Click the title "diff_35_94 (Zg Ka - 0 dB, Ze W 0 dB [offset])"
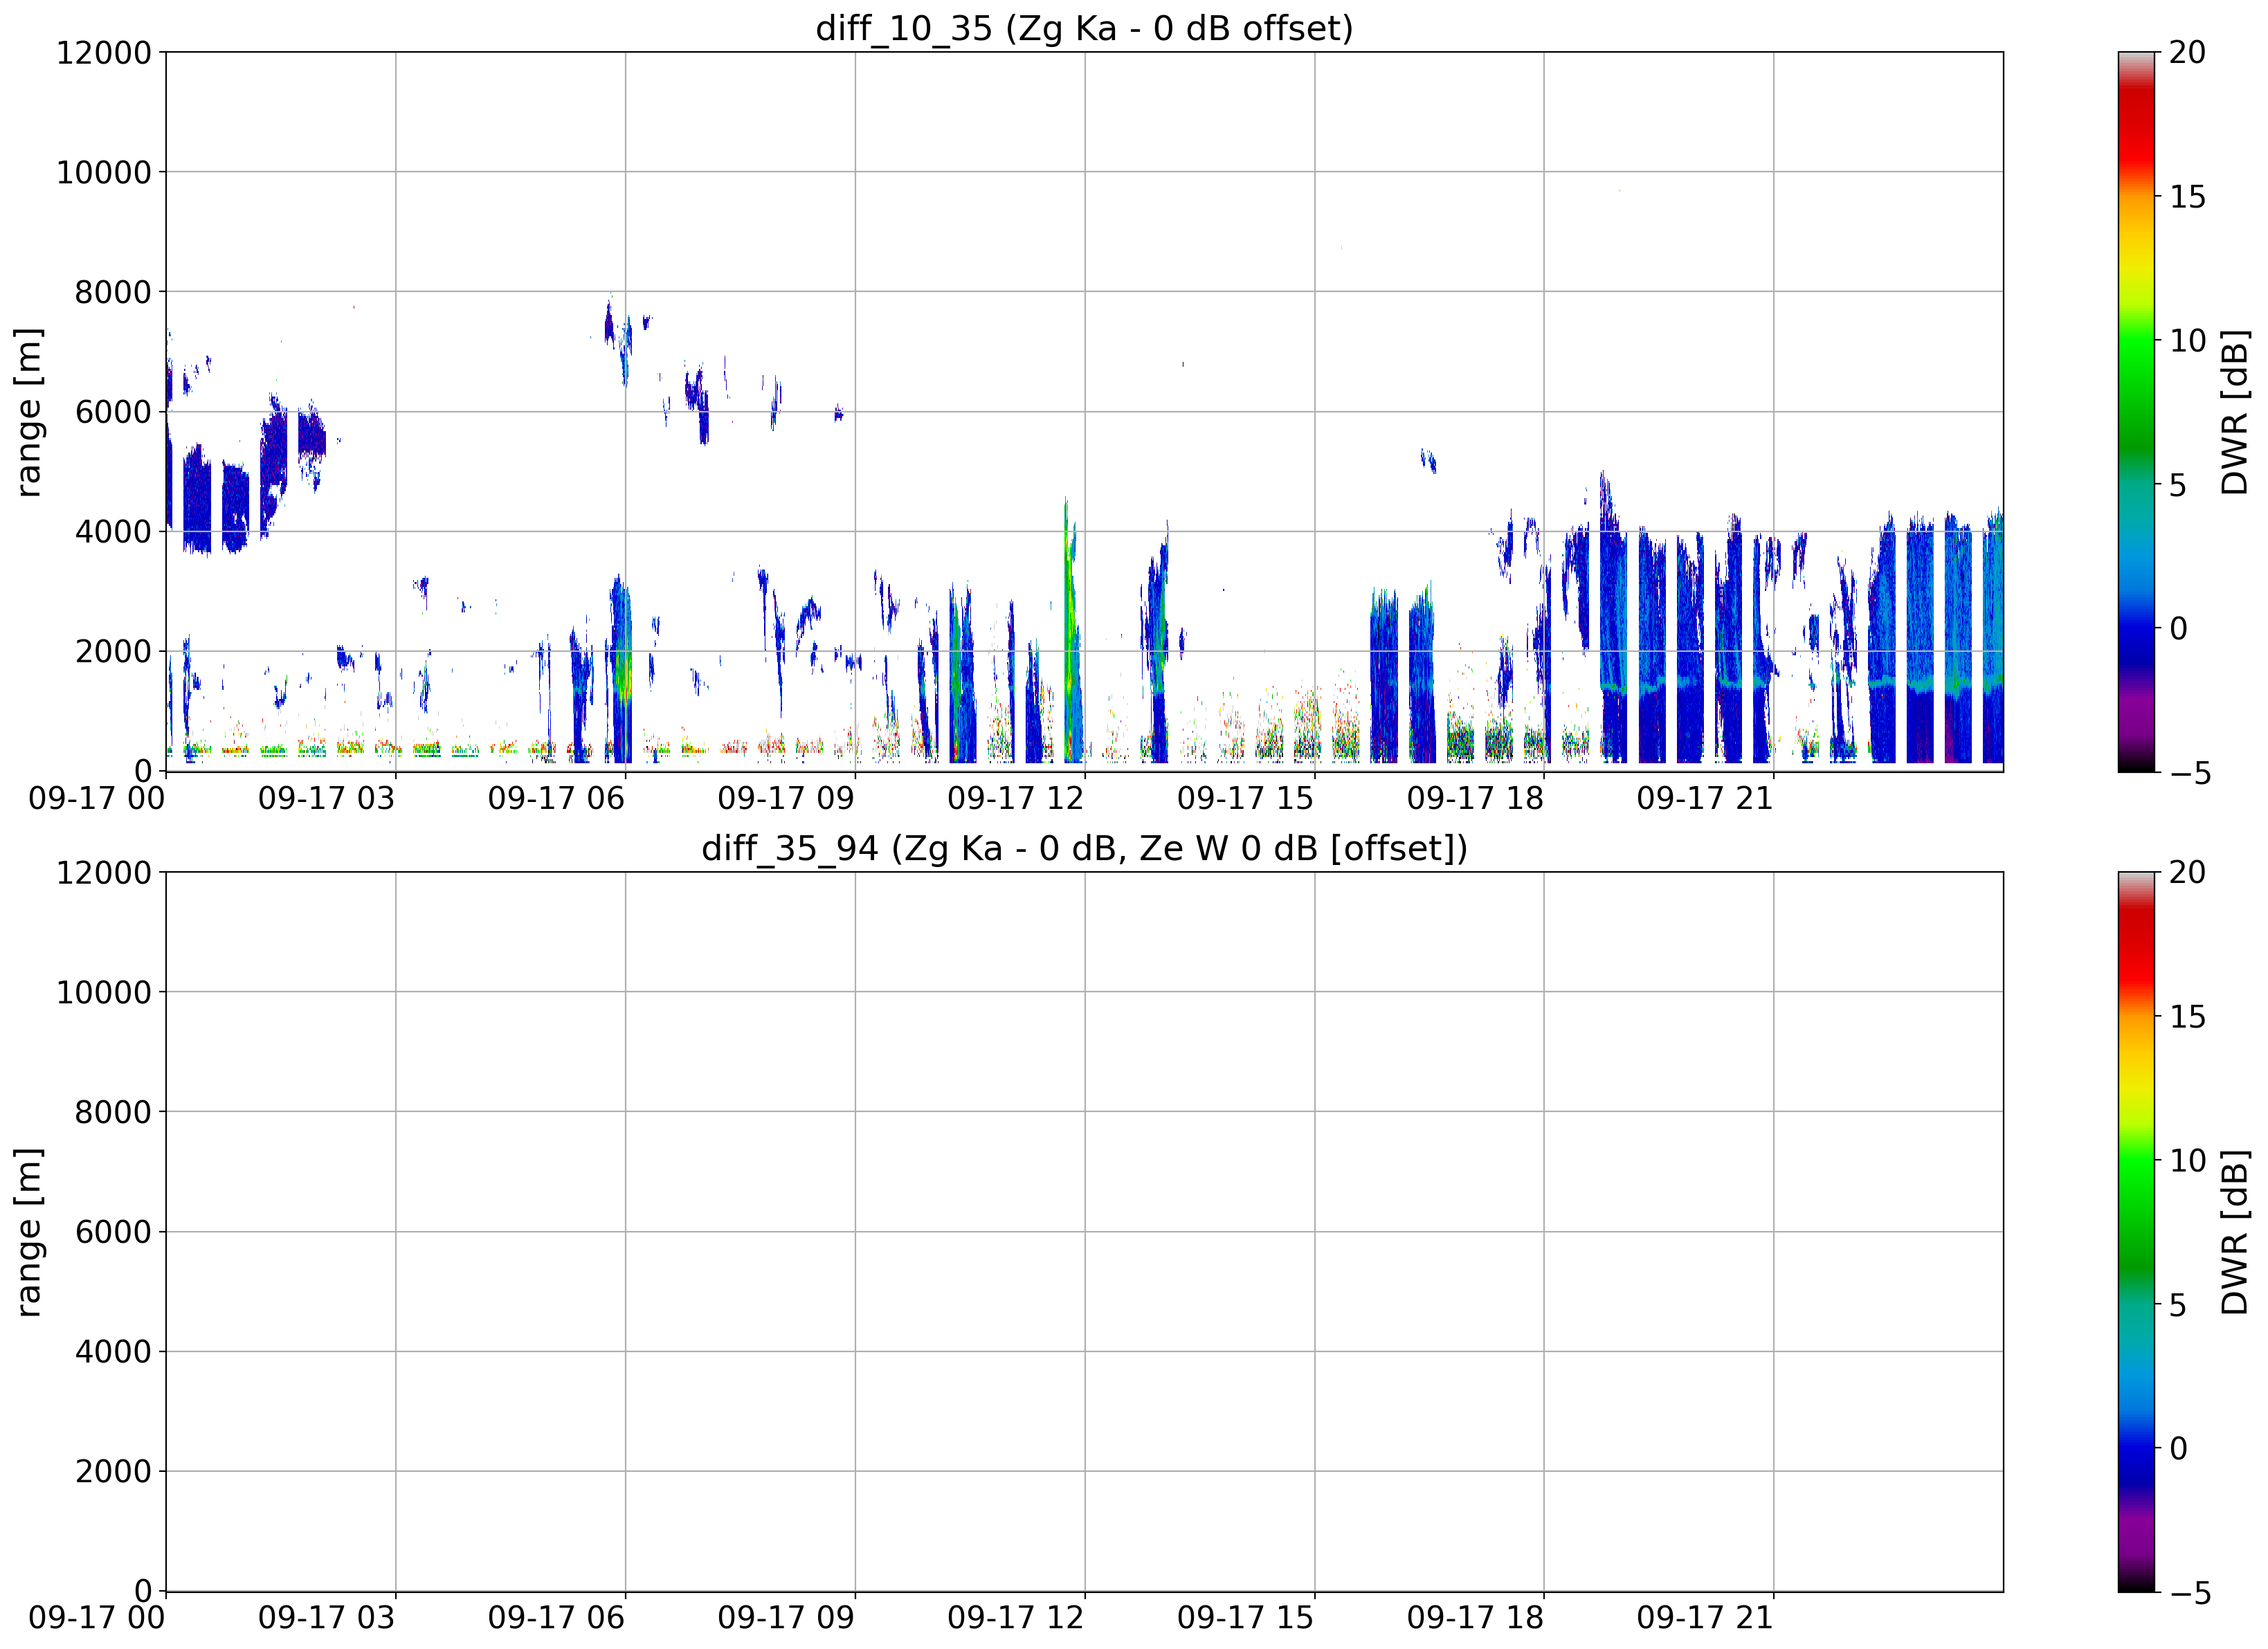 click(x=1084, y=848)
